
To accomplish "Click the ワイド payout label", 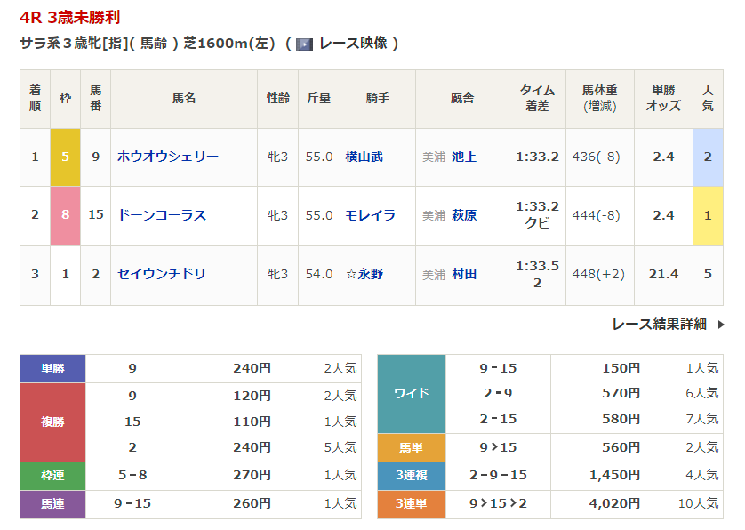I will [x=411, y=393].
